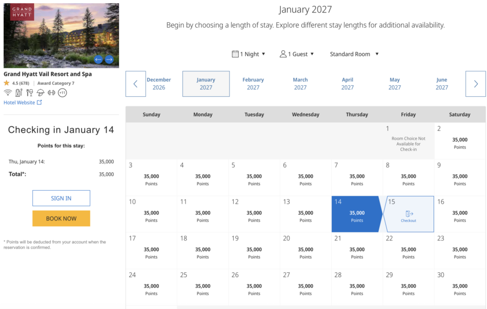Click the hotel photo thumbnail

tap(61, 36)
